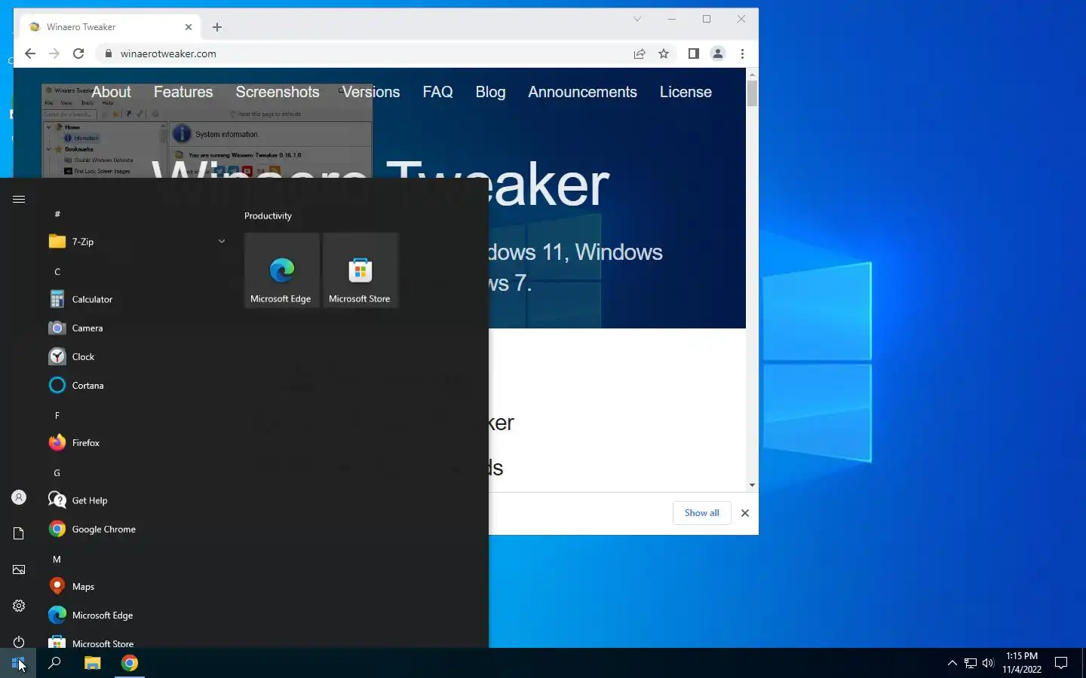The width and height of the screenshot is (1086, 678).
Task: Reload the Winaero Tweaker page
Action: click(78, 53)
